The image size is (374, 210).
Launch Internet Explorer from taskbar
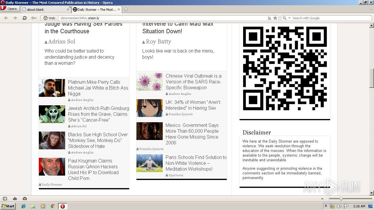click(x=23, y=206)
